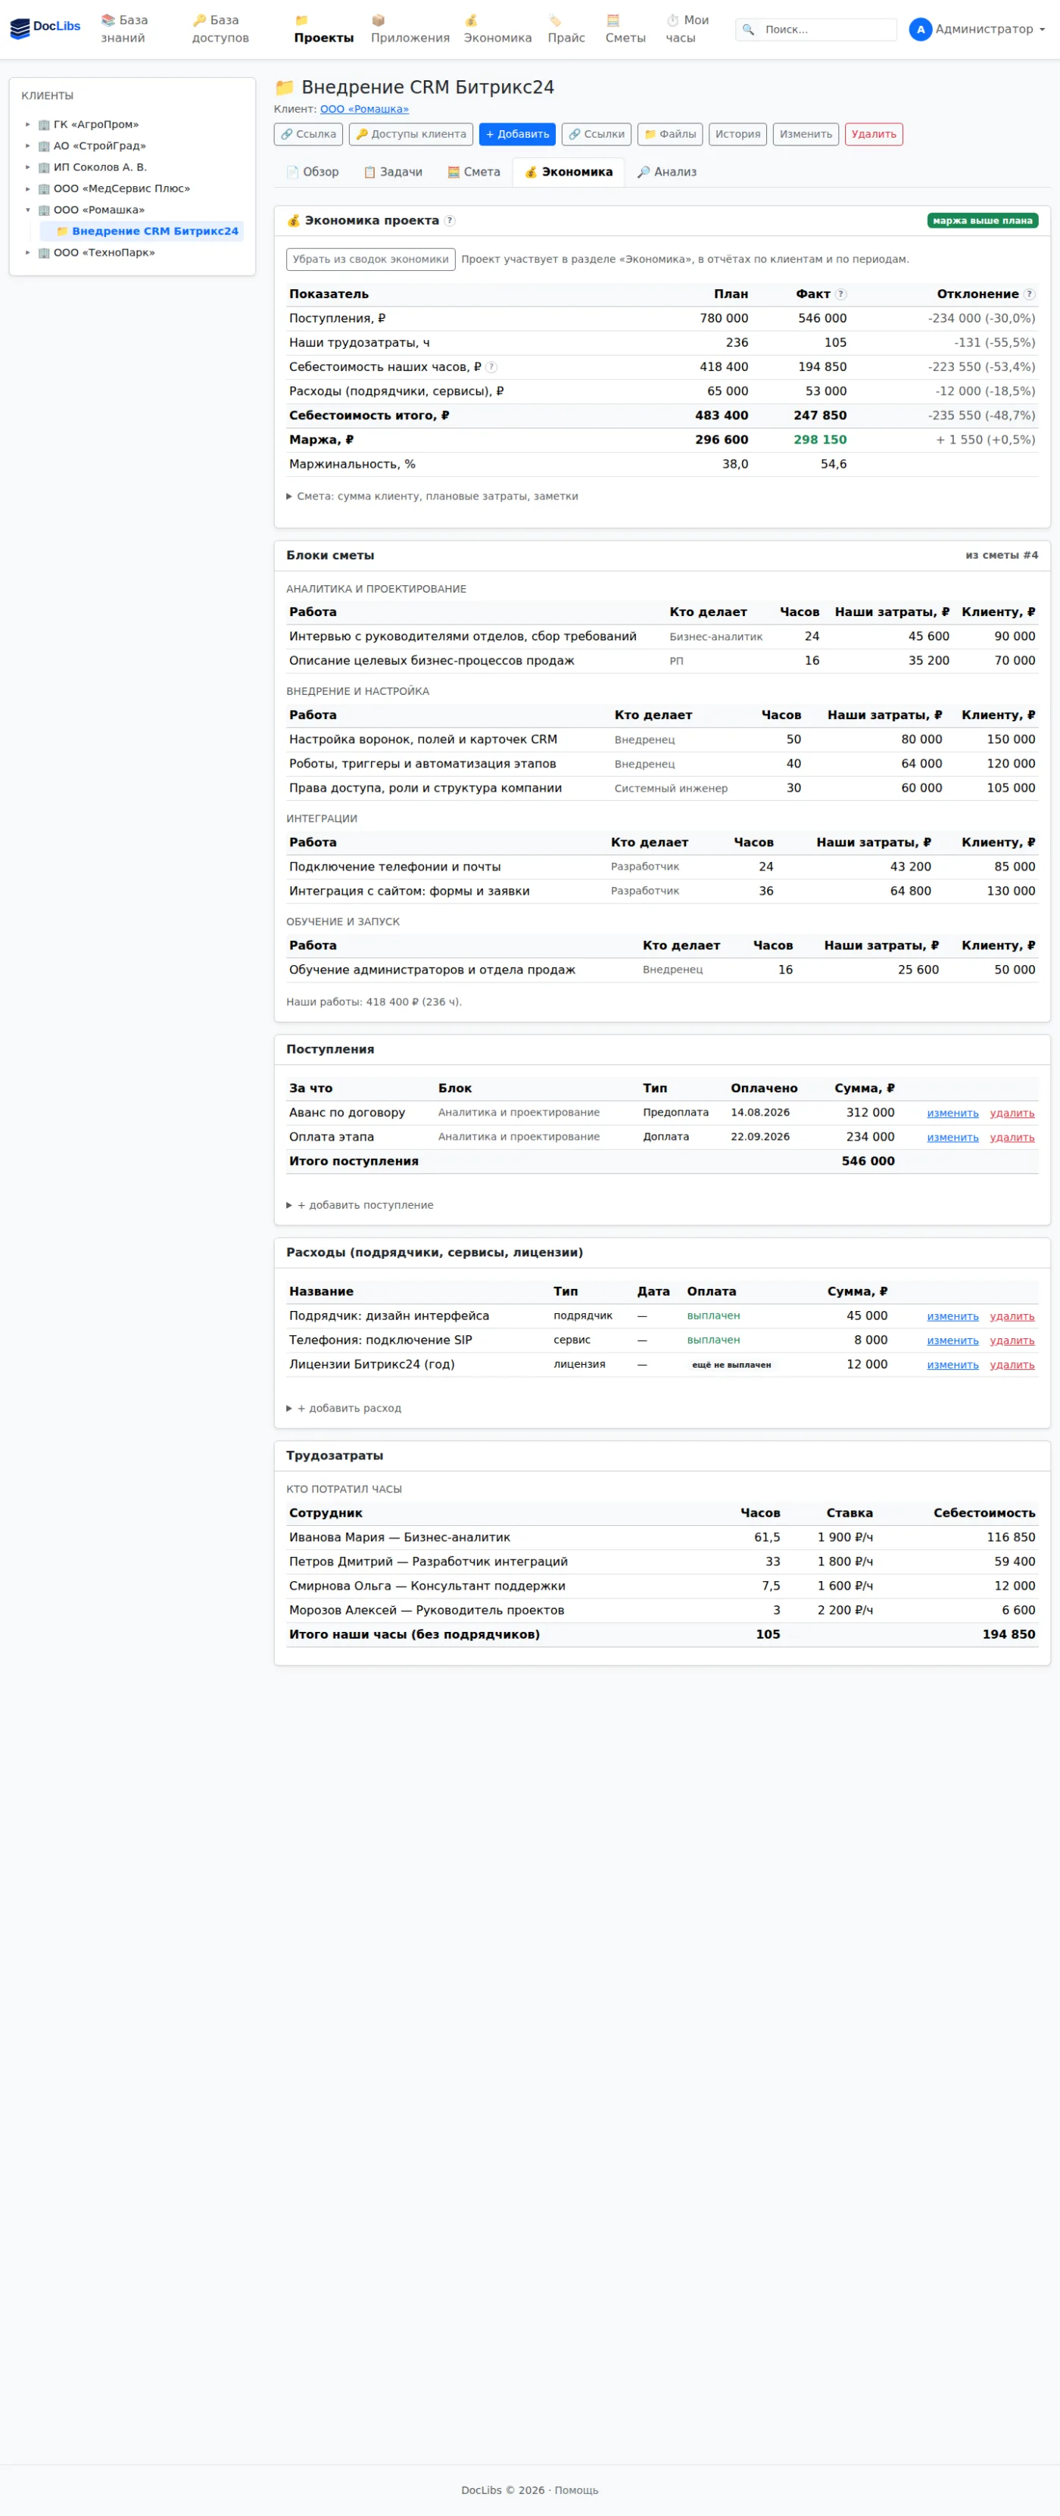
Task: Switch to the Смета tab
Action: click(474, 172)
